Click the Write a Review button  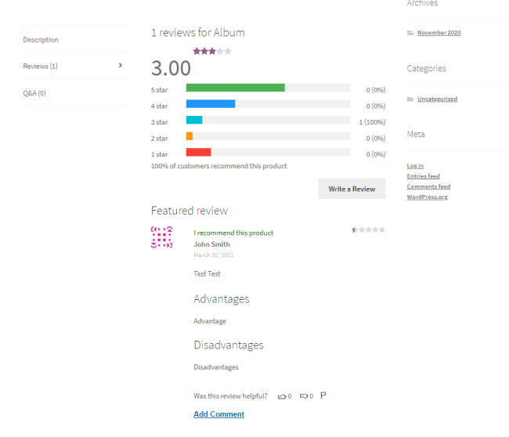pos(352,189)
